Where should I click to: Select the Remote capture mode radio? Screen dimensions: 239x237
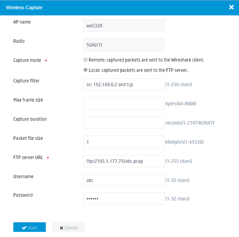[85, 60]
